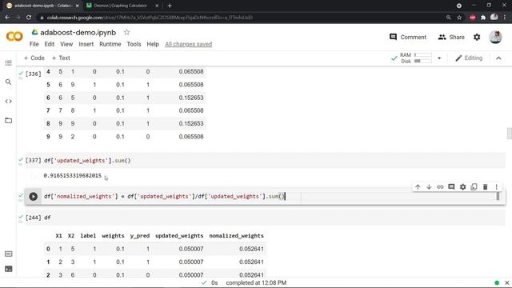Open notebook settings gear icon
The image size is (512, 288).
(477, 38)
